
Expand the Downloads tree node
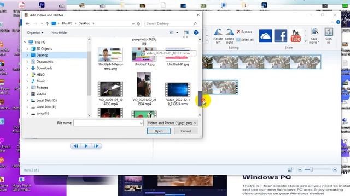click(x=27, y=68)
